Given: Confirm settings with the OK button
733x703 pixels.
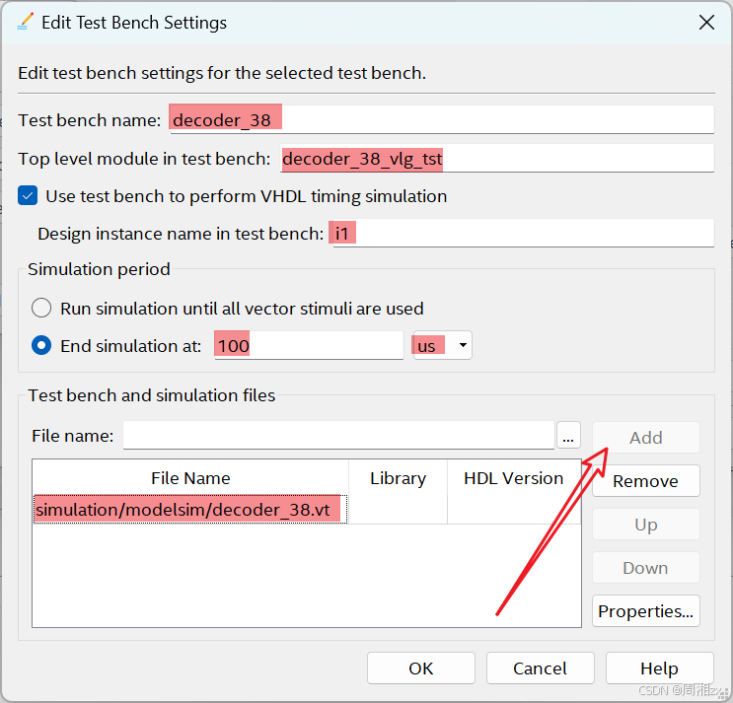Looking at the screenshot, I should click(420, 668).
